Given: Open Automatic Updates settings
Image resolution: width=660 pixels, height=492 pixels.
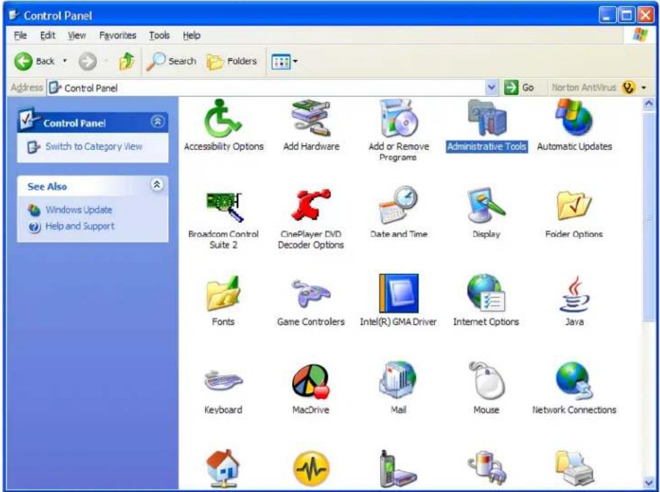Looking at the screenshot, I should tap(574, 126).
